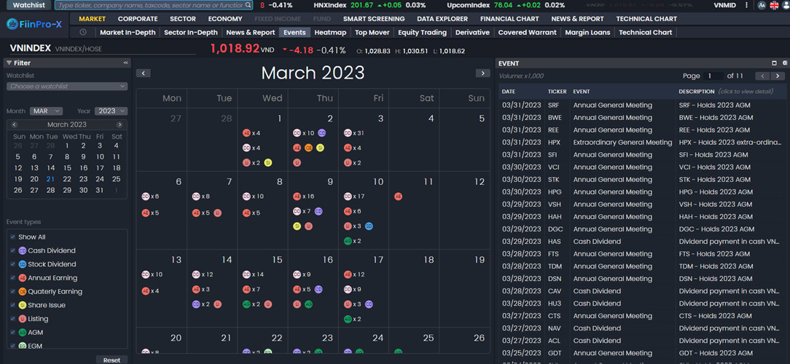This screenshot has height=364, width=790.
Task: Maximize the EVENT panel using square icon
Action: (x=774, y=63)
